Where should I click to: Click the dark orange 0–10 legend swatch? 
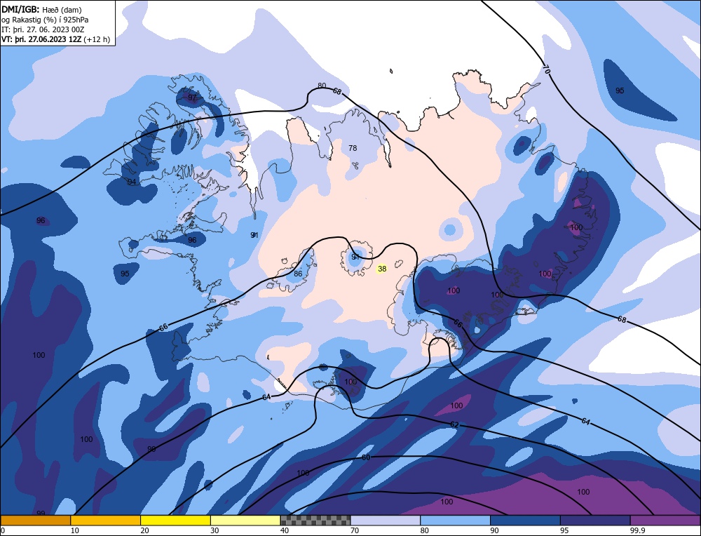pos(35,521)
